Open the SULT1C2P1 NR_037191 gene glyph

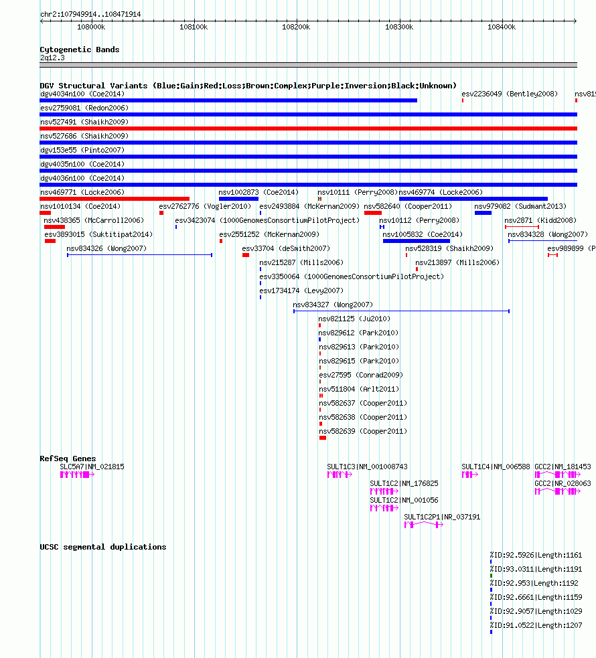[x=423, y=525]
